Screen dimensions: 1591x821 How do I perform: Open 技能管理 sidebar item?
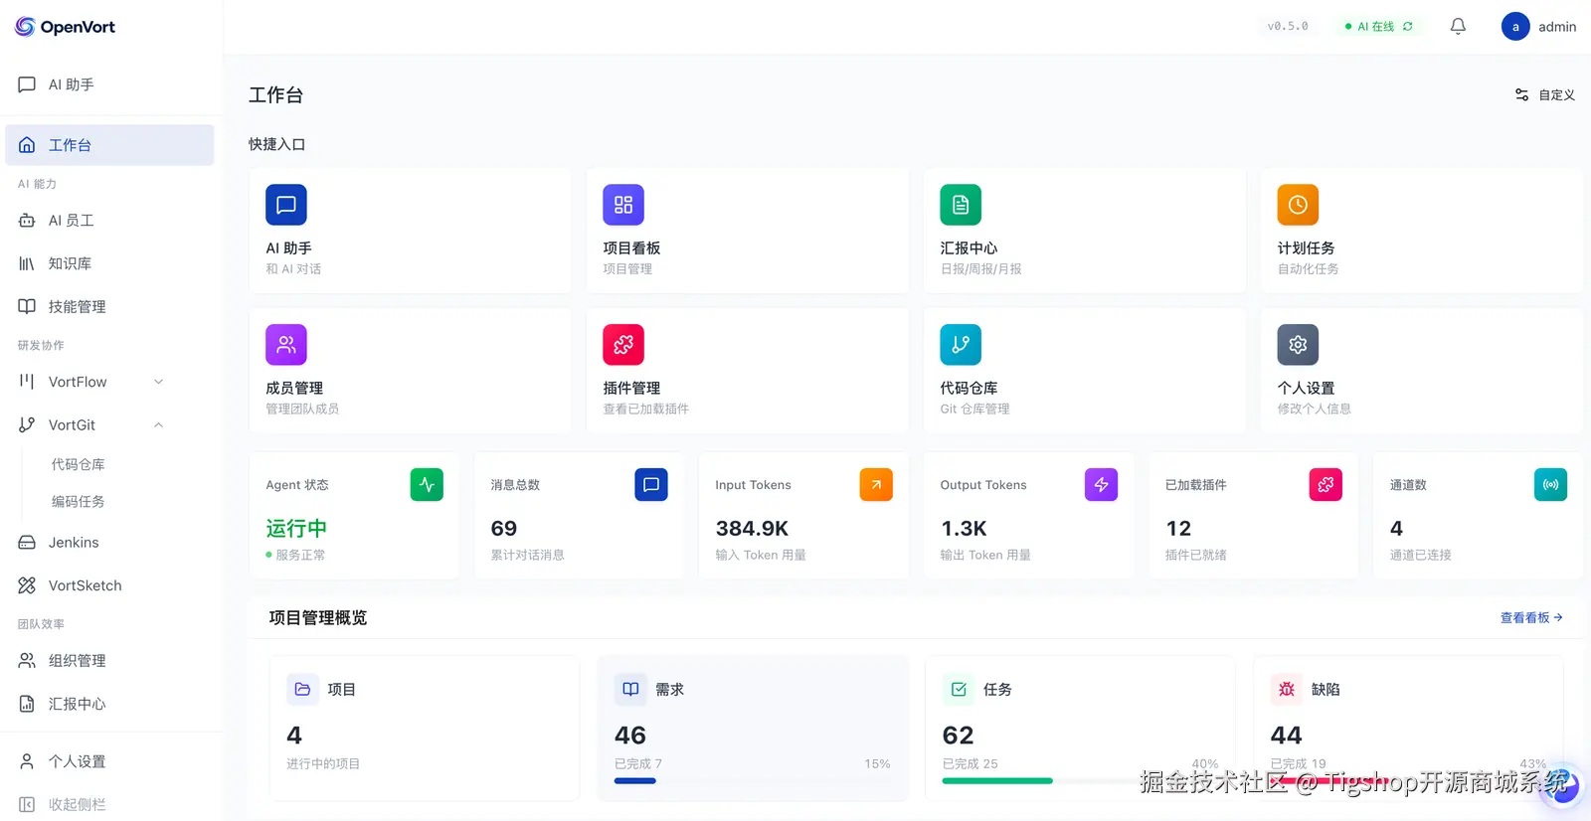point(109,306)
